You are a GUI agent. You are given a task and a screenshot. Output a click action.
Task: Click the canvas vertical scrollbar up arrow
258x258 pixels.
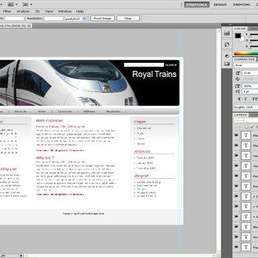coord(218,30)
